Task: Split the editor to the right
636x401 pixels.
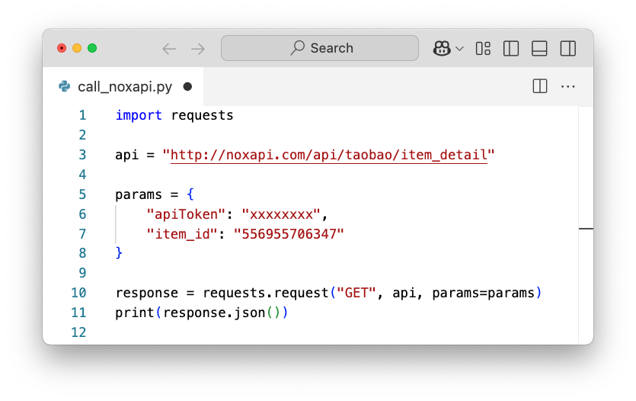Action: [539, 86]
